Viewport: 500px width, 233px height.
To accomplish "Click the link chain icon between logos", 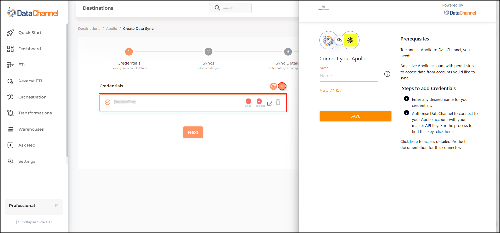I will 339,40.
